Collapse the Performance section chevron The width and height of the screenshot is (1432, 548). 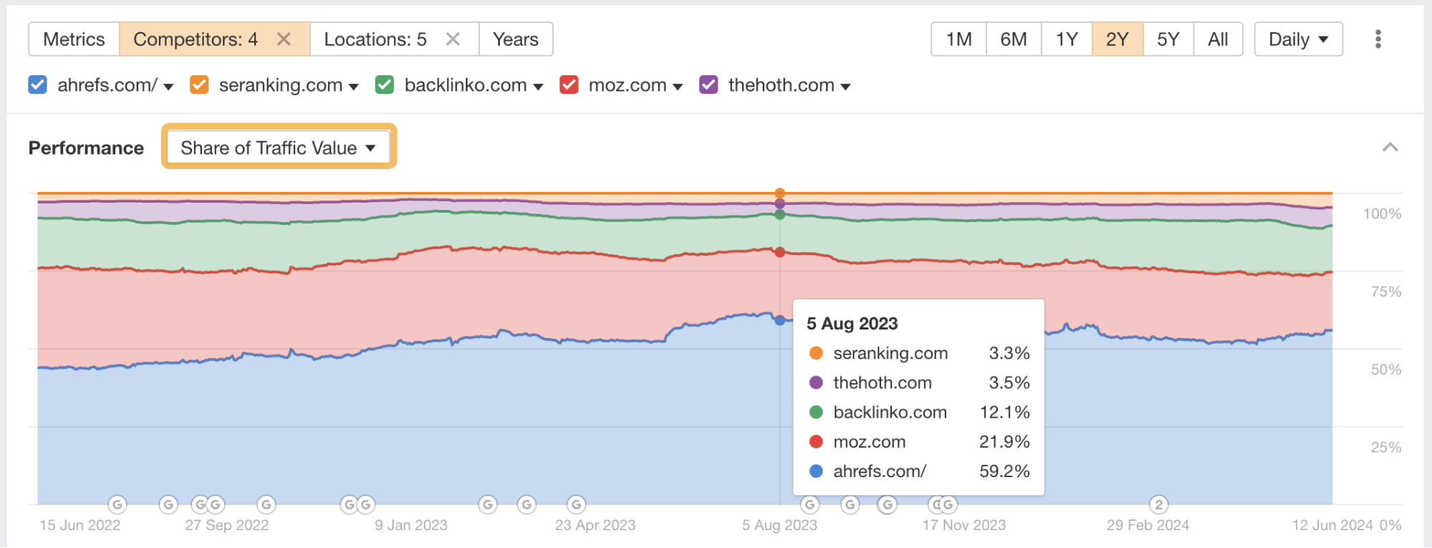click(x=1390, y=148)
